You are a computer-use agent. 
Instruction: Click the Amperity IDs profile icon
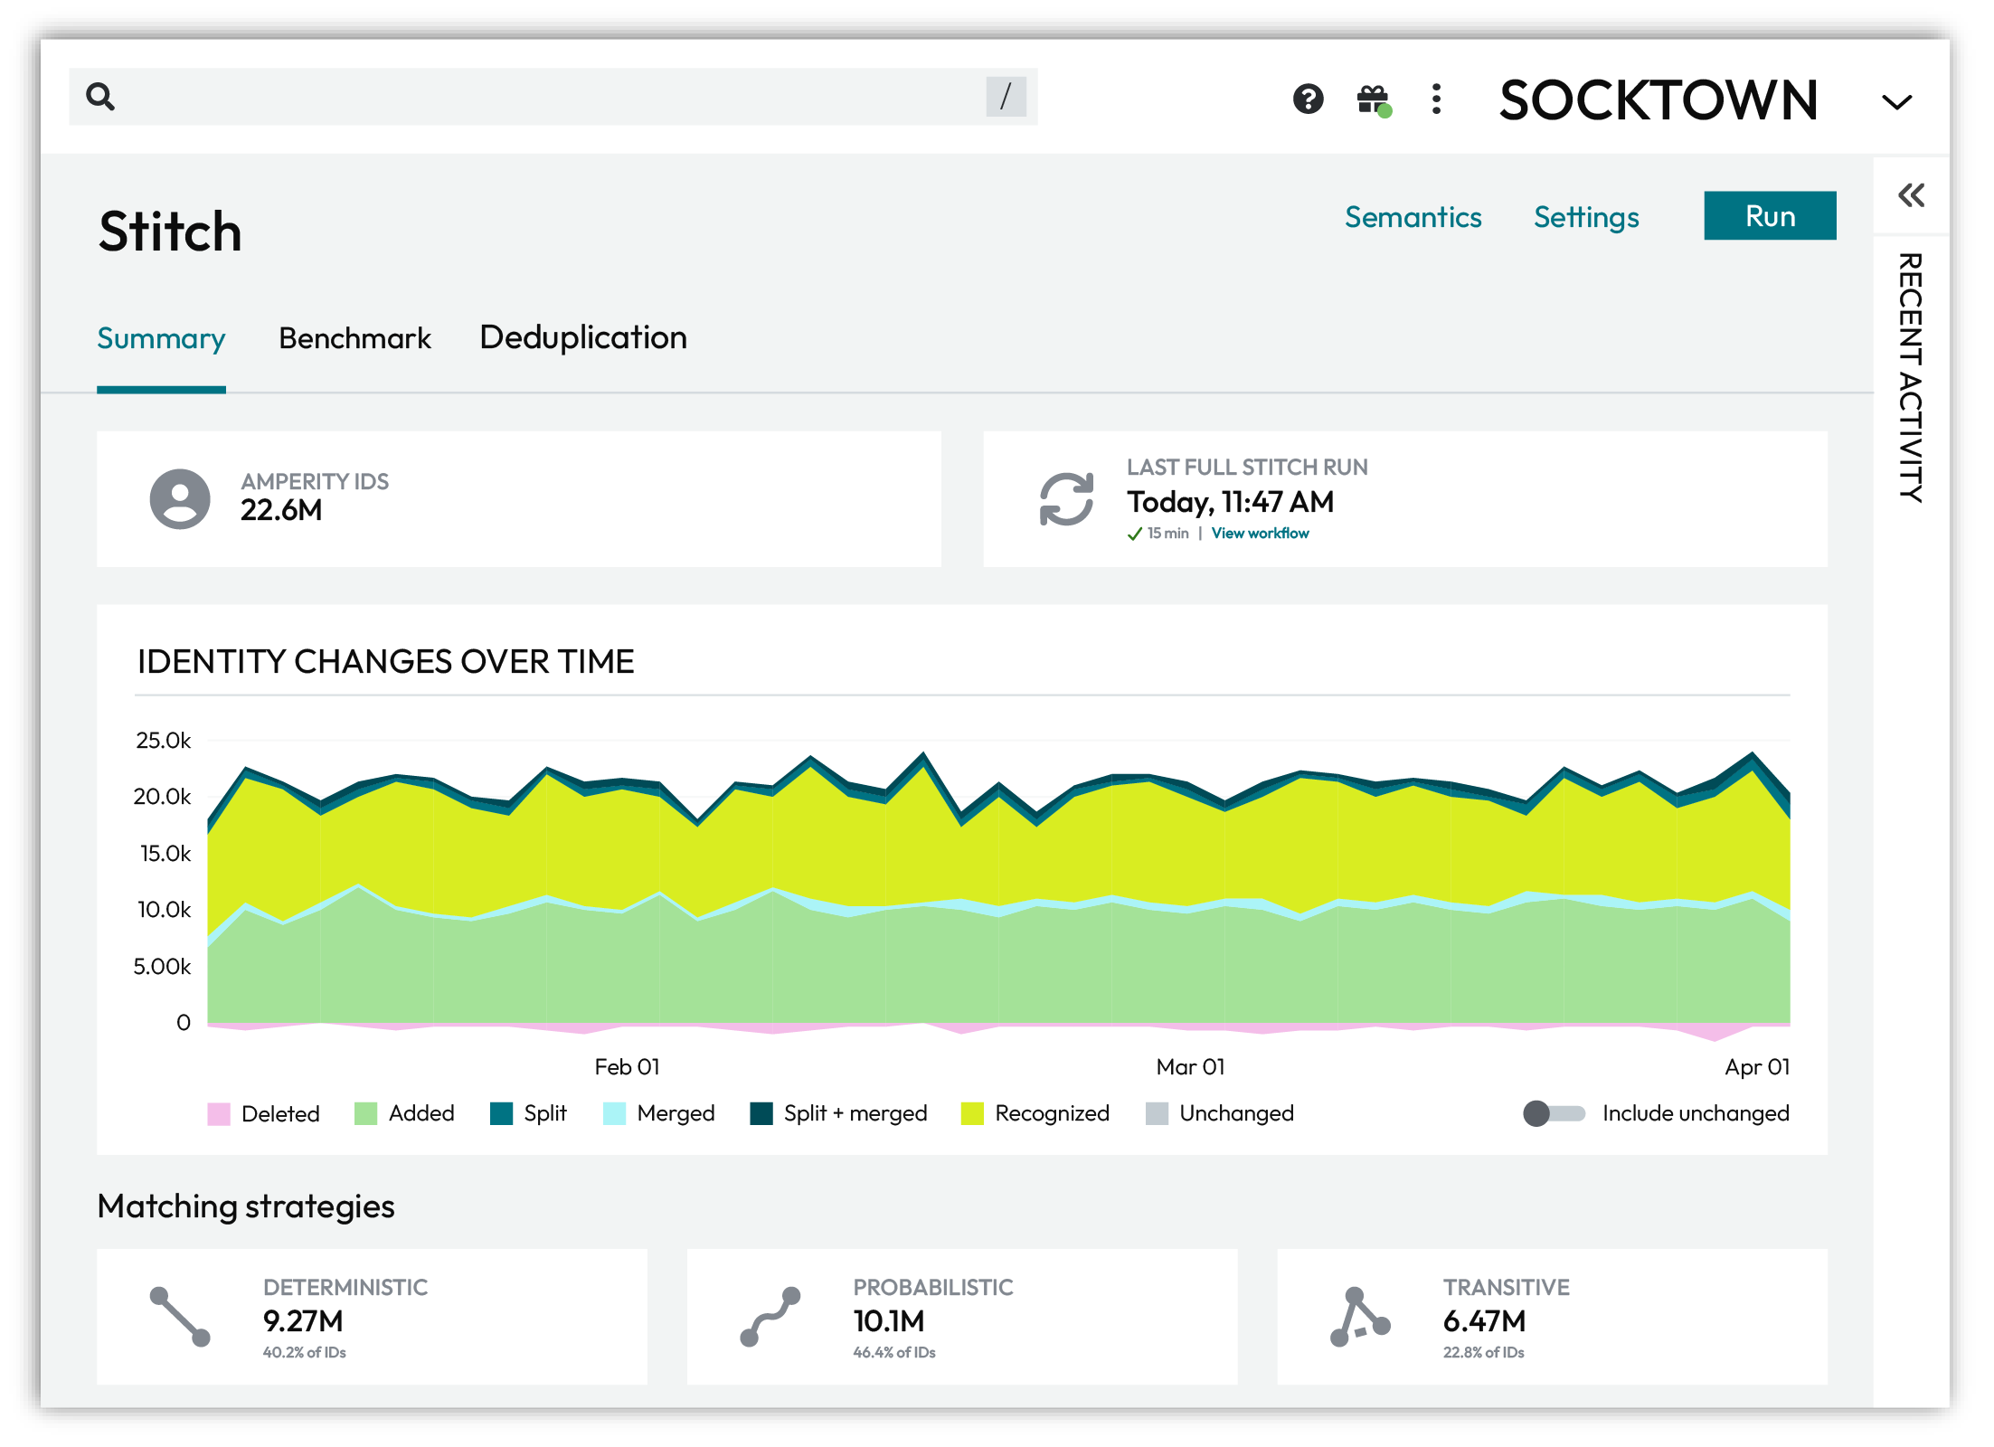pos(180,499)
